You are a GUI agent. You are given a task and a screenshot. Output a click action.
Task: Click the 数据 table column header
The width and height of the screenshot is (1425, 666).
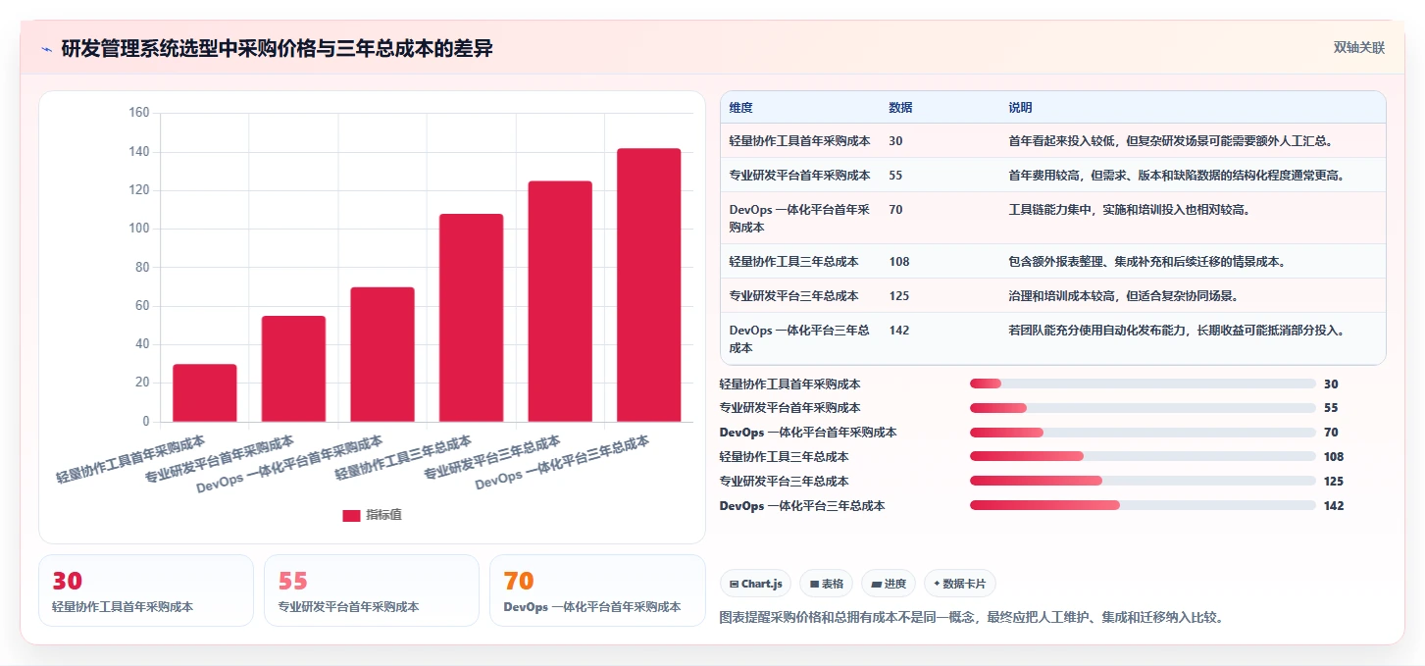pyautogui.click(x=901, y=108)
